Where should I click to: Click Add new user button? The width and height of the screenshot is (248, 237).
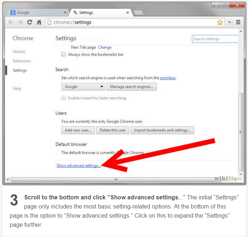tap(78, 130)
